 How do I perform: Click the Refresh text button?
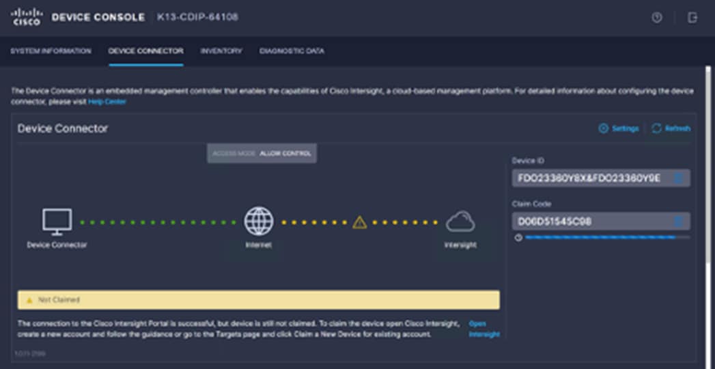pos(677,128)
